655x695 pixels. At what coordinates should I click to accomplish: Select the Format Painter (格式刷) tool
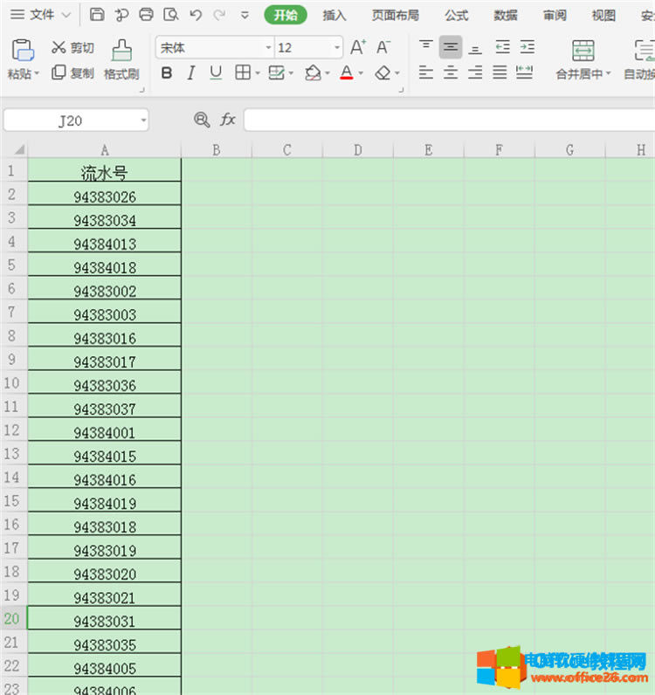coord(121,59)
